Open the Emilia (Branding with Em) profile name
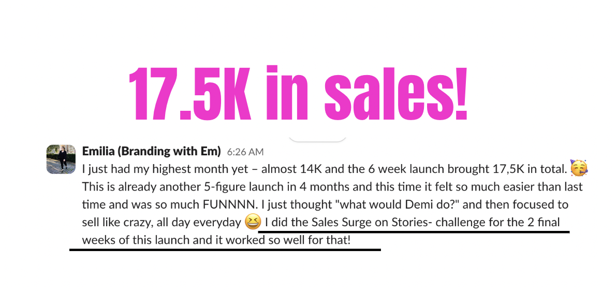The width and height of the screenshot is (616, 292). (x=151, y=152)
